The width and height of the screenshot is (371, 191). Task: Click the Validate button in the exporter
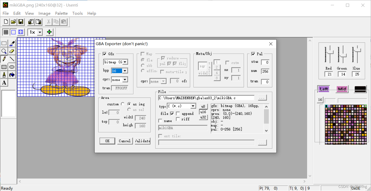pos(142,141)
